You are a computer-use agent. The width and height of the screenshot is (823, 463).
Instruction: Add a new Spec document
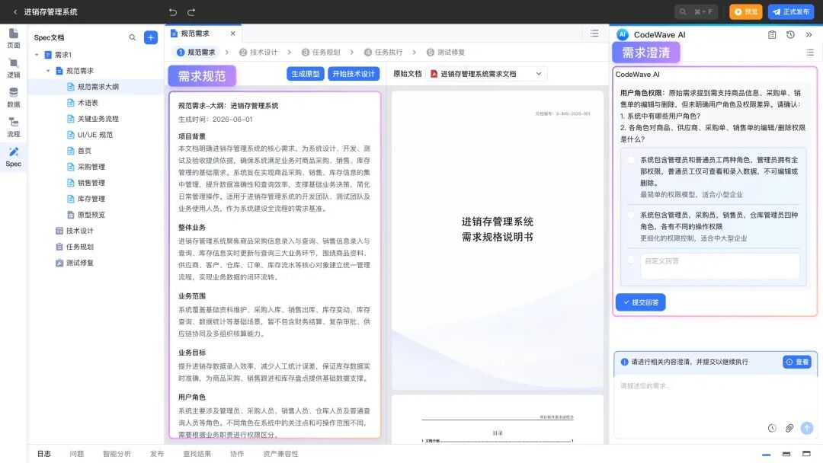tap(151, 38)
